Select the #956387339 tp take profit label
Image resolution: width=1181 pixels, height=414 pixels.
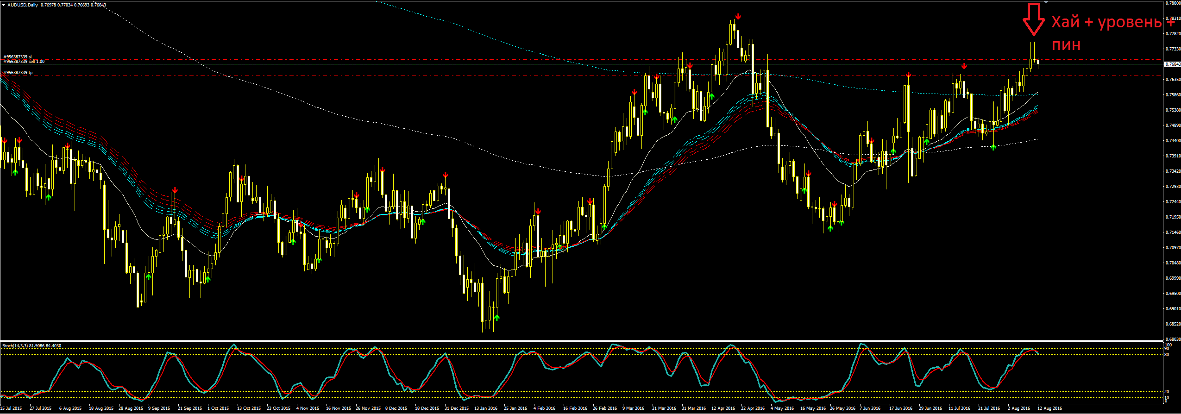coord(18,73)
